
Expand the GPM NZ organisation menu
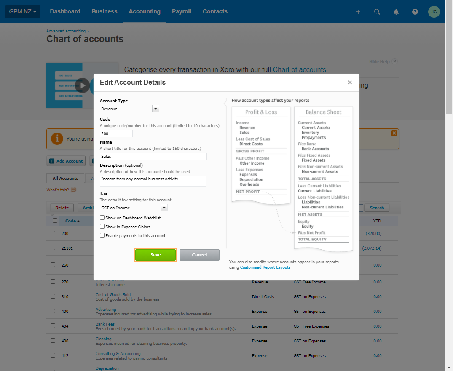pos(22,12)
